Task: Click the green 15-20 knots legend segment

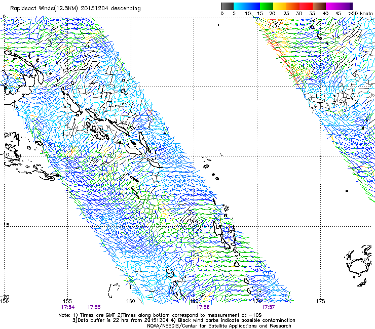Action: (267, 6)
